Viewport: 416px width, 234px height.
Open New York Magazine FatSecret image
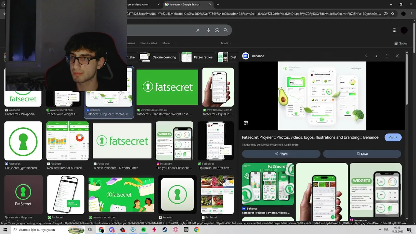(x=23, y=194)
